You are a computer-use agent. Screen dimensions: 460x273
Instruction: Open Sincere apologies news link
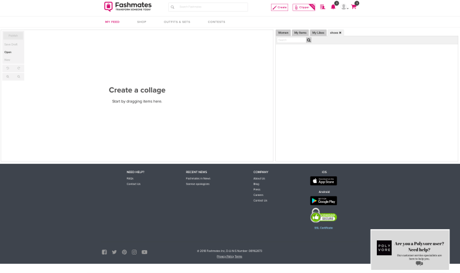(x=198, y=184)
